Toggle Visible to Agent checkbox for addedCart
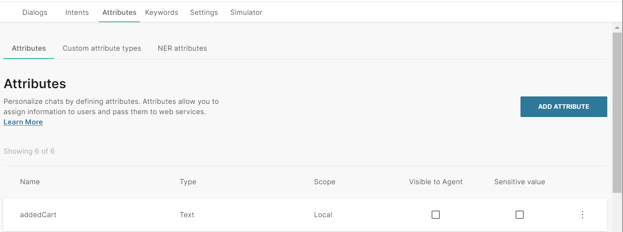The image size is (623, 232). pyautogui.click(x=436, y=215)
